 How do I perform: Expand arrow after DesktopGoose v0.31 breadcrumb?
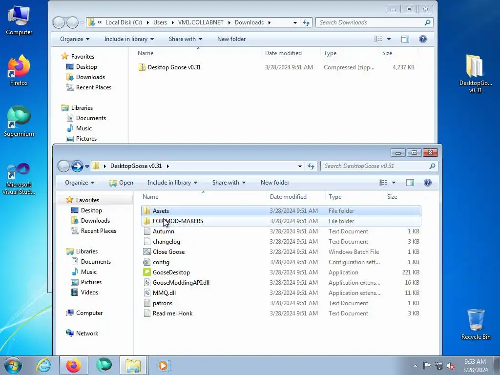pyautogui.click(x=168, y=166)
